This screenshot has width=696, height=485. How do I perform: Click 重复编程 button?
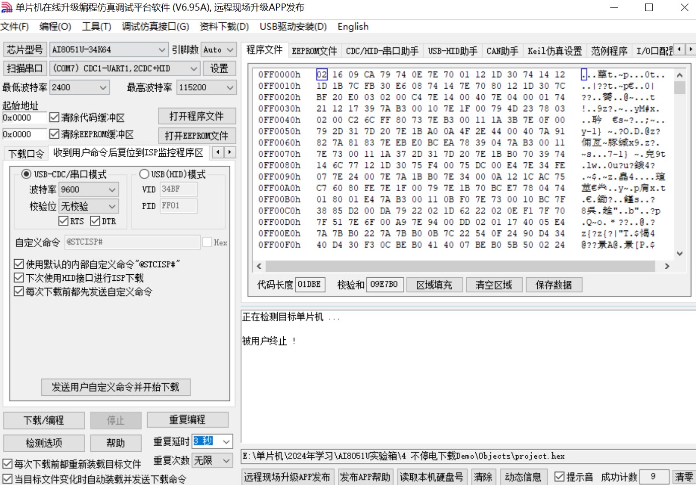187,419
